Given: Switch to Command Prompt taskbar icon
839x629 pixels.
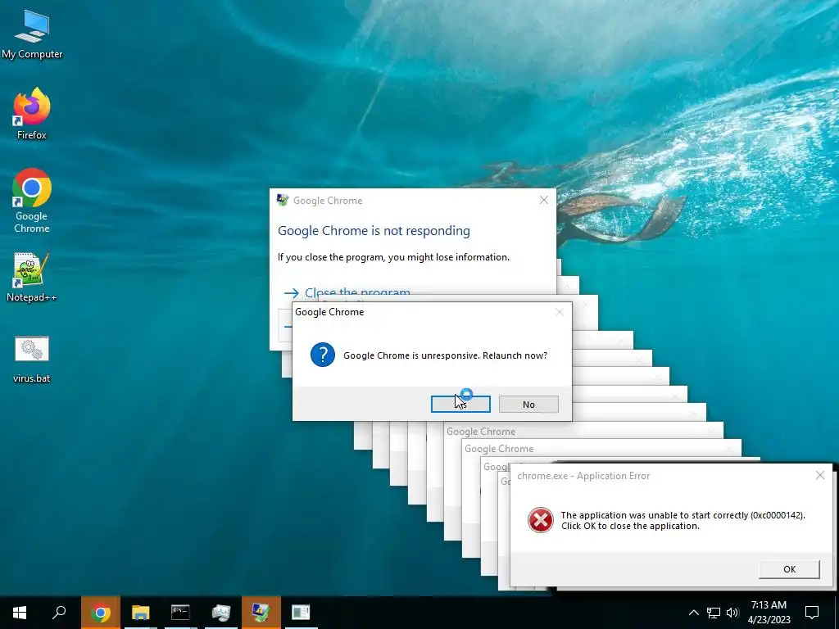Looking at the screenshot, I should pos(180,613).
